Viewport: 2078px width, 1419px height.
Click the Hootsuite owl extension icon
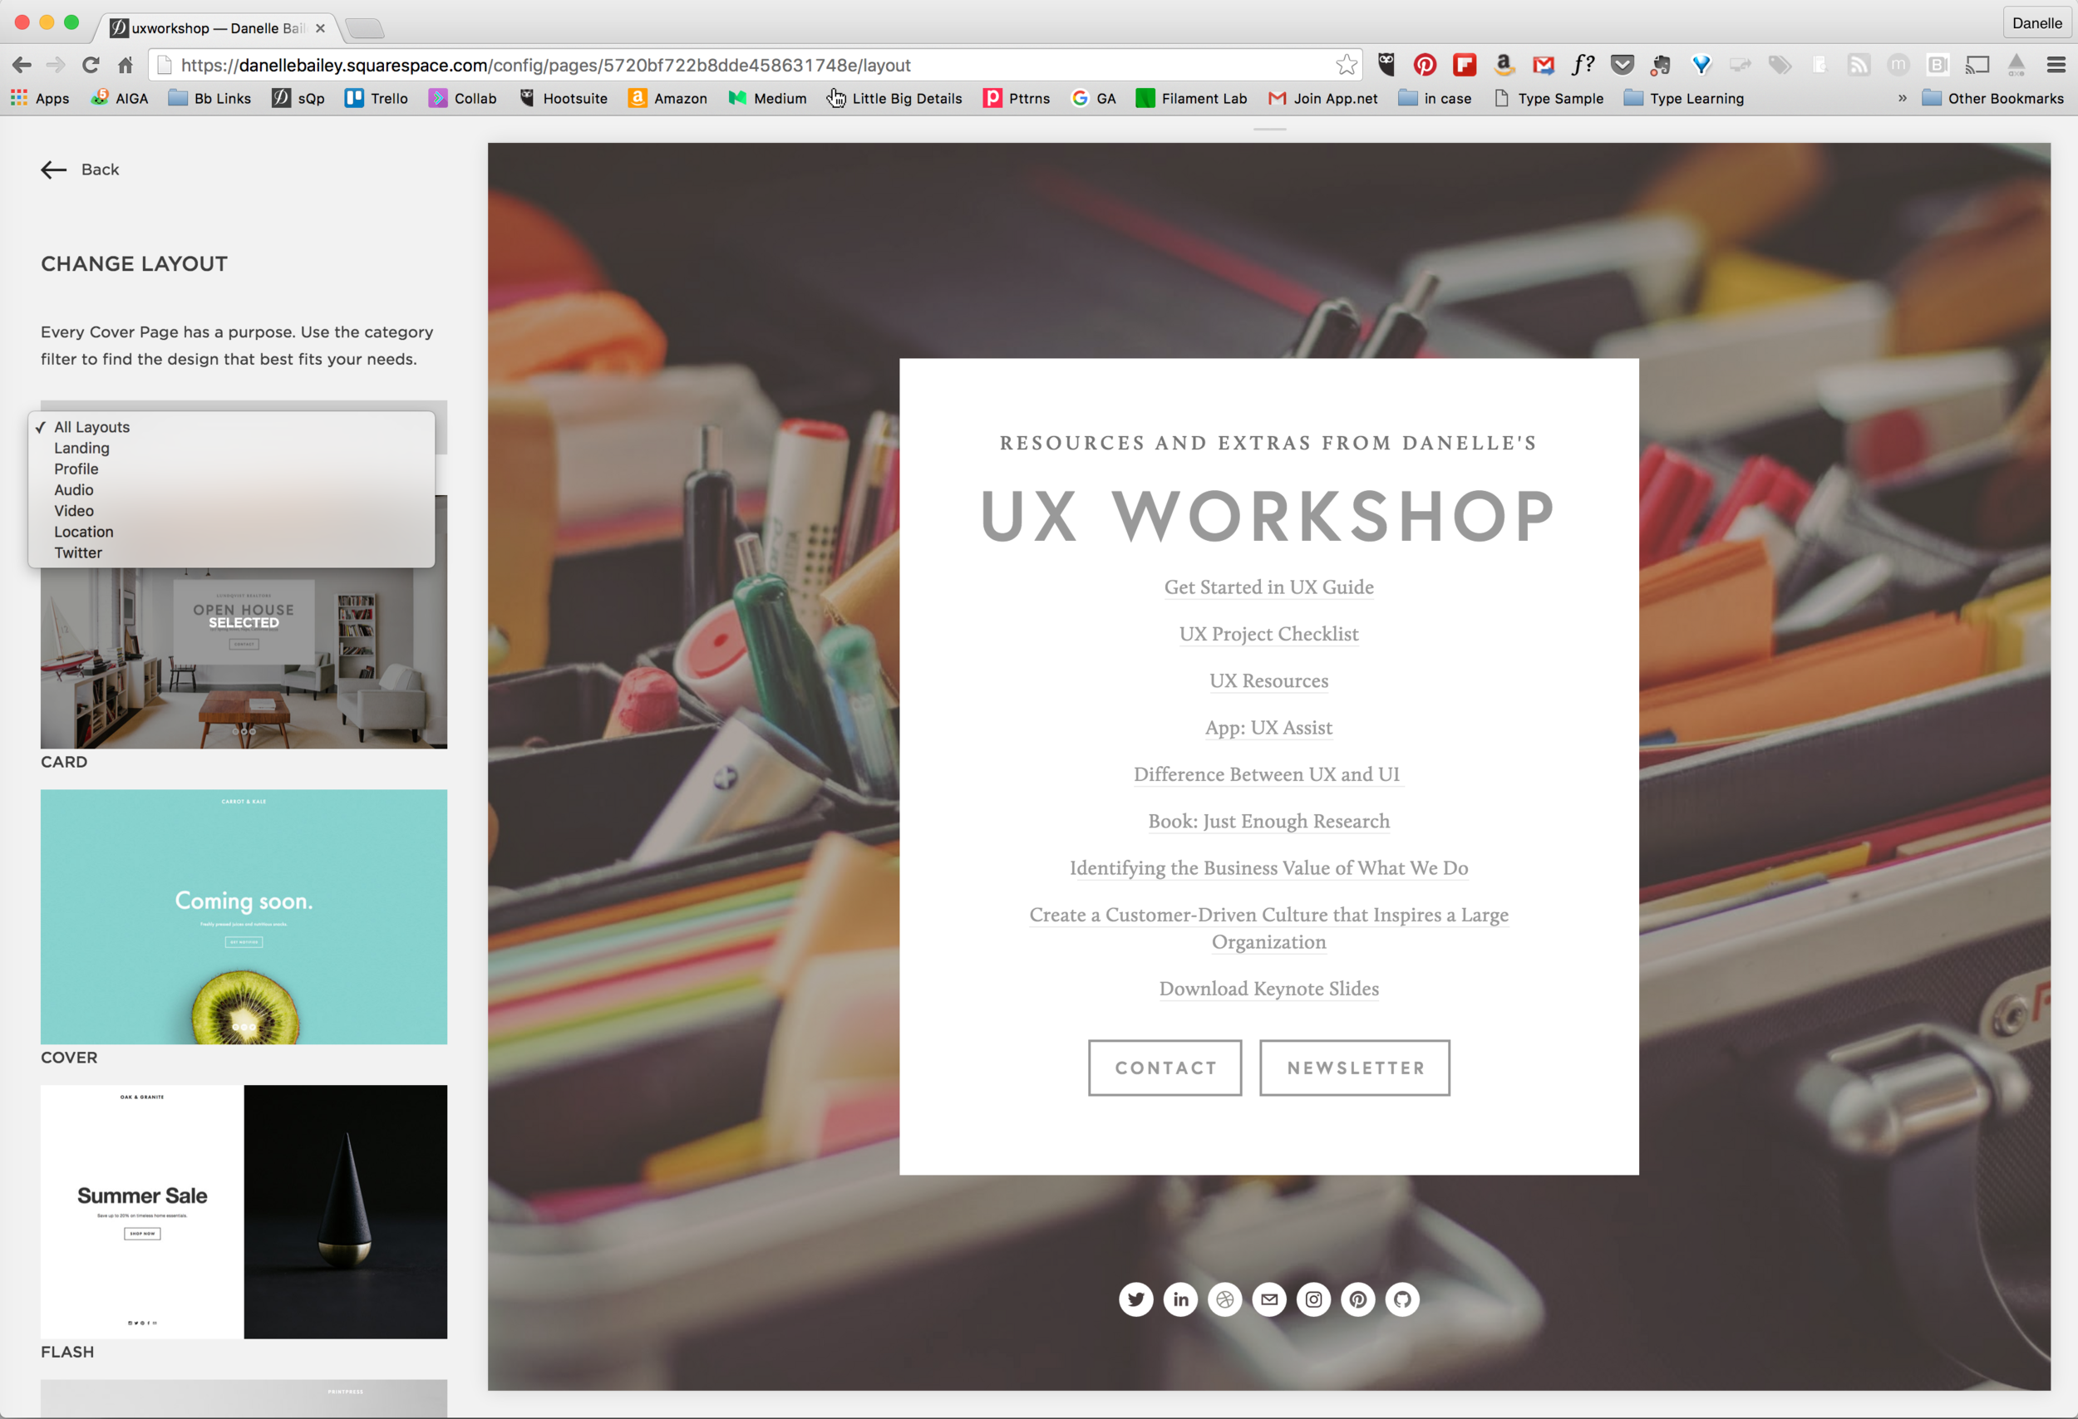point(1386,64)
